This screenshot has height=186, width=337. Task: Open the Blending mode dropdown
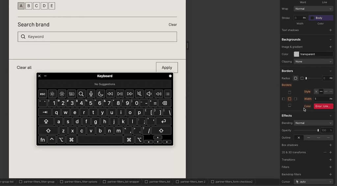tap(313, 123)
